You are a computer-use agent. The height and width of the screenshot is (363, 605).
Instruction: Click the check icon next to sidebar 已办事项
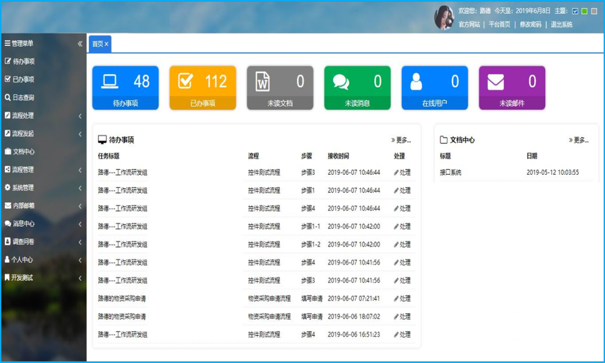point(8,79)
